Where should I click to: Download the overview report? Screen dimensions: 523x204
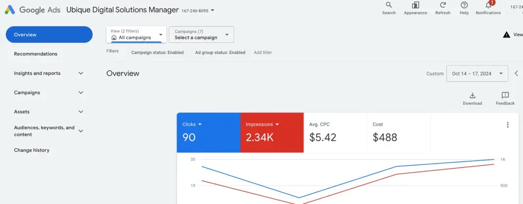[472, 95]
